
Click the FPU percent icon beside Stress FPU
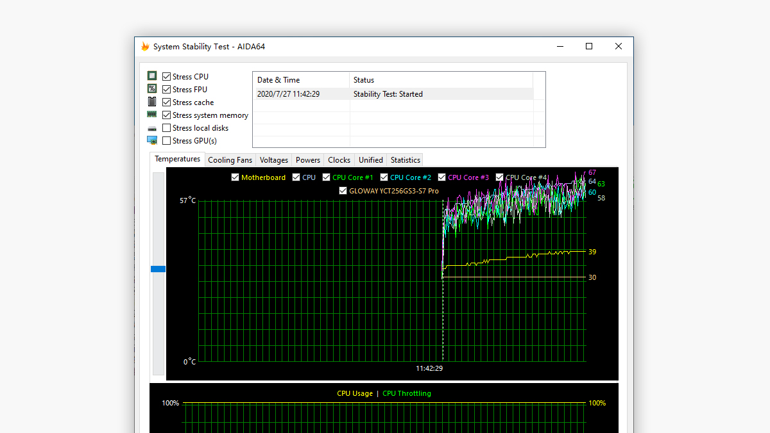152,89
